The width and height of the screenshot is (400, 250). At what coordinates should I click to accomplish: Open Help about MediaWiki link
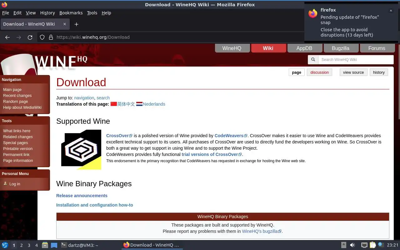pos(22,107)
